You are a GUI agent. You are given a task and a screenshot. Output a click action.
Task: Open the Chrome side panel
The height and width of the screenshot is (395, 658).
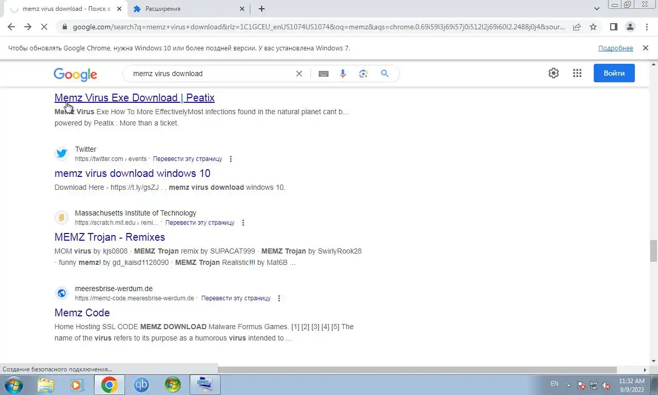tap(613, 27)
